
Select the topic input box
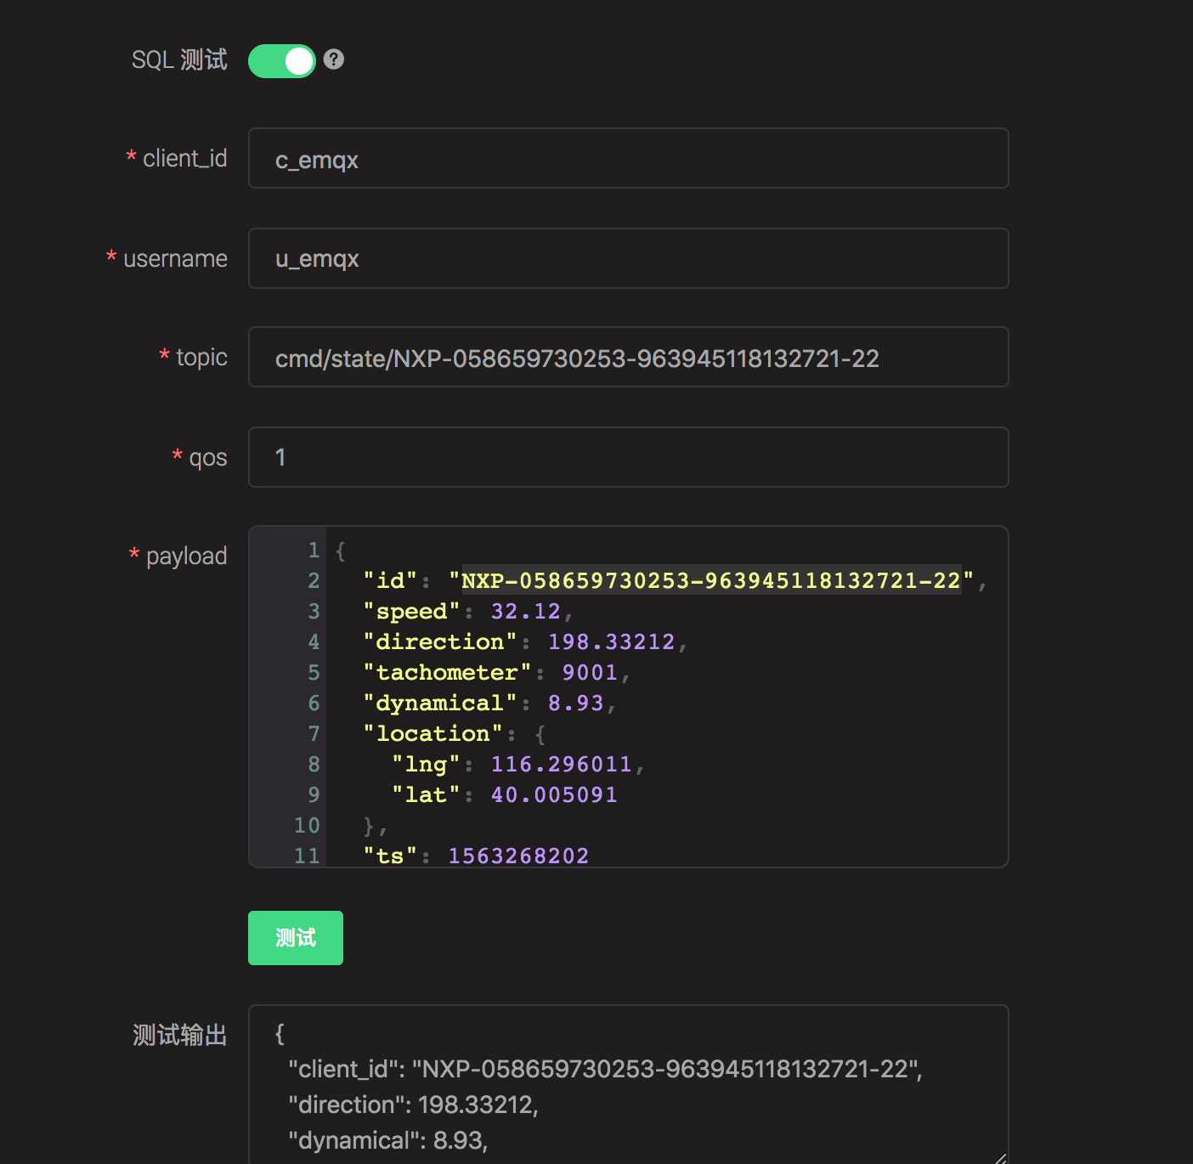pyautogui.click(x=628, y=358)
